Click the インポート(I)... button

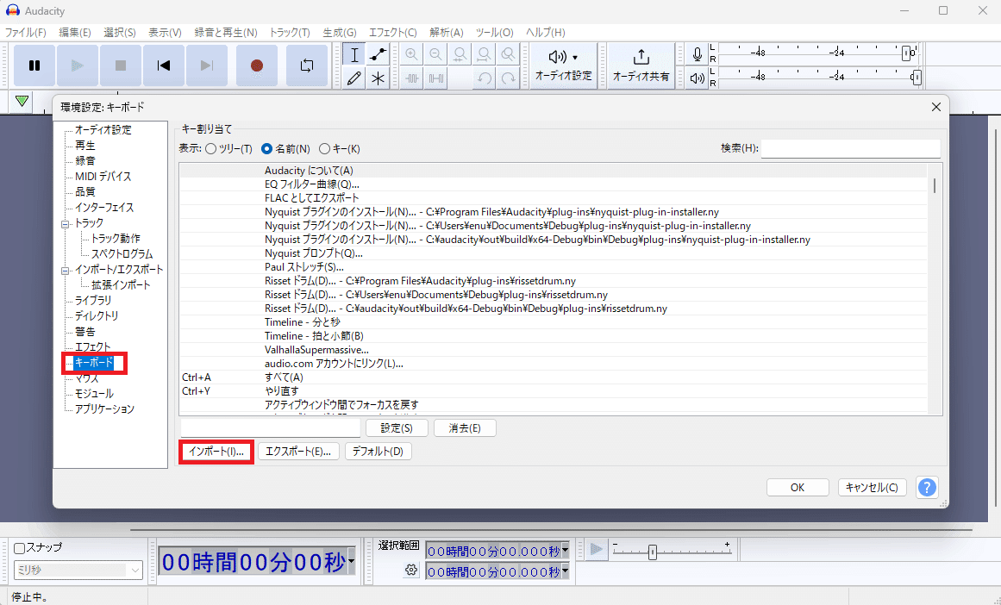click(x=216, y=452)
